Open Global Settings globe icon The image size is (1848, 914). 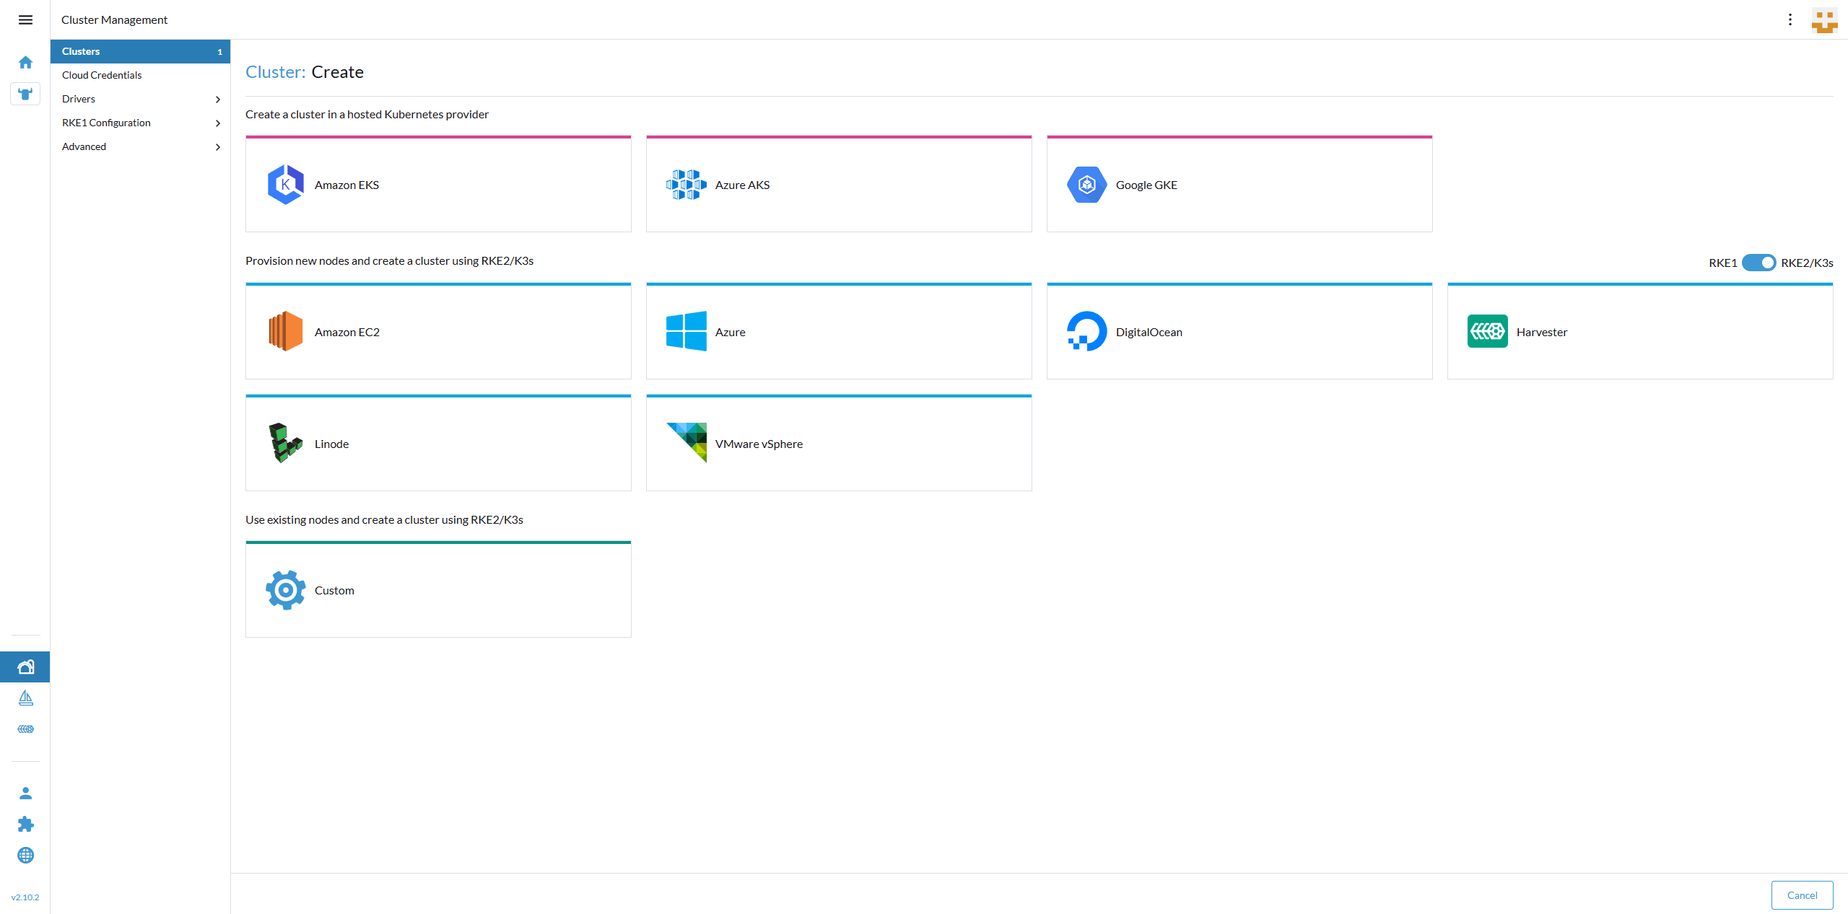tap(25, 855)
